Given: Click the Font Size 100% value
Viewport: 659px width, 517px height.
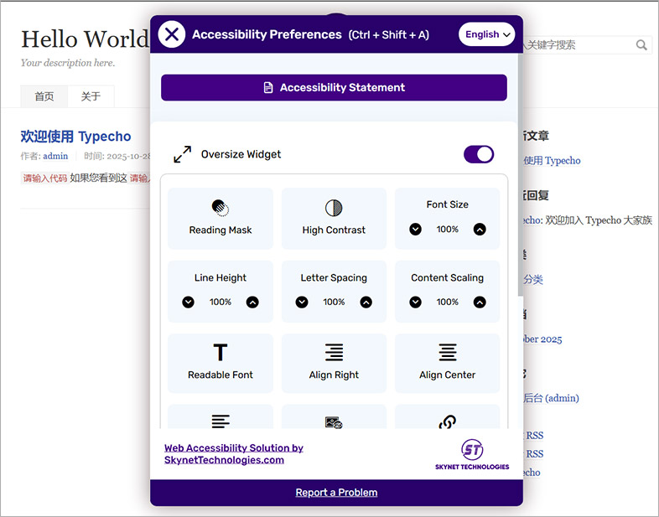Looking at the screenshot, I should [x=447, y=230].
